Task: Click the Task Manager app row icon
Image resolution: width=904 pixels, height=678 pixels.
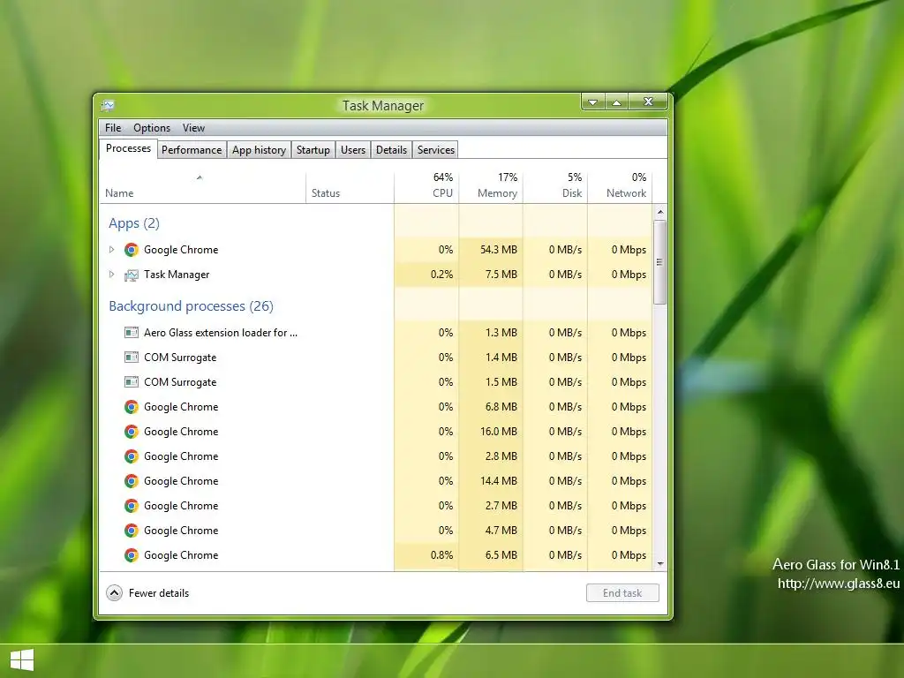Action: coord(132,275)
